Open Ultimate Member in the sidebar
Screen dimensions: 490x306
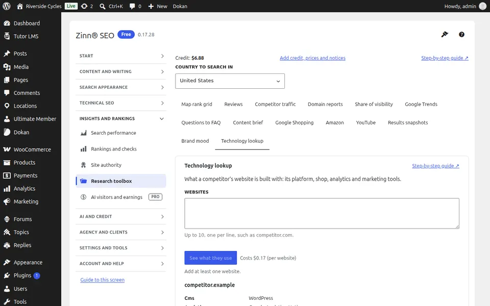click(31, 119)
